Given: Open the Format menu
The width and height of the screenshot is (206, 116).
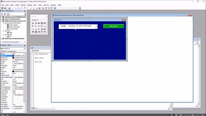Looking at the screenshot, I should [23, 5].
